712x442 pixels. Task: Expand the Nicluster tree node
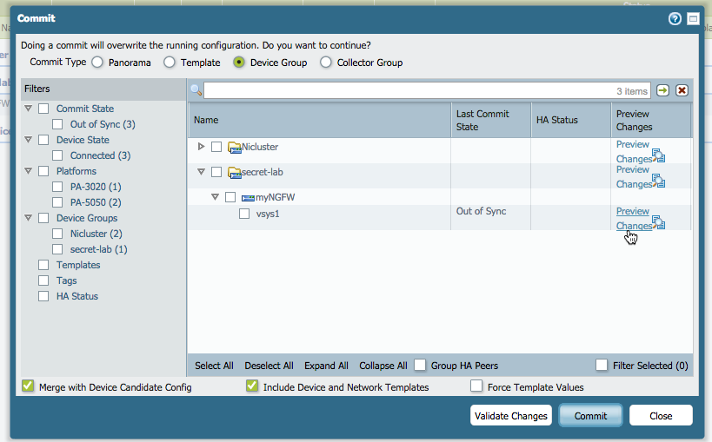(202, 147)
